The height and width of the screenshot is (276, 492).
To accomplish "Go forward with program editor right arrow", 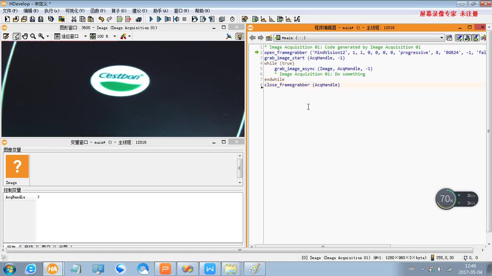I will 261,38.
